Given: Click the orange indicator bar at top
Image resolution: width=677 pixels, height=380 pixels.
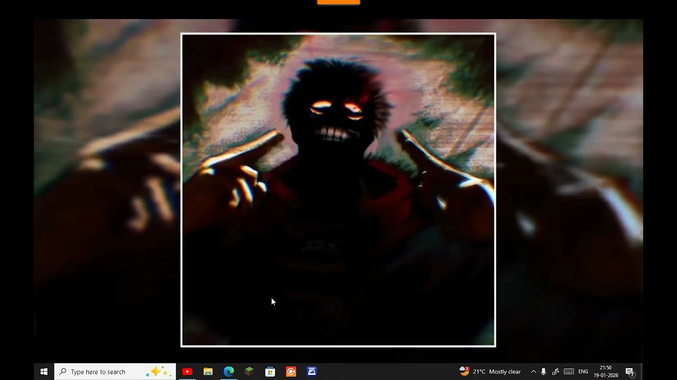Looking at the screenshot, I should coord(338,2).
